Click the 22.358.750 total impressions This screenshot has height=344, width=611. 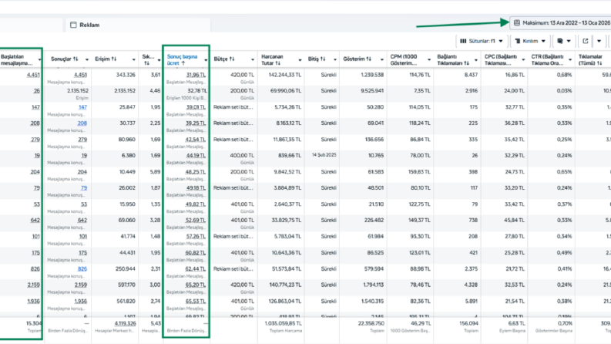coord(371,323)
